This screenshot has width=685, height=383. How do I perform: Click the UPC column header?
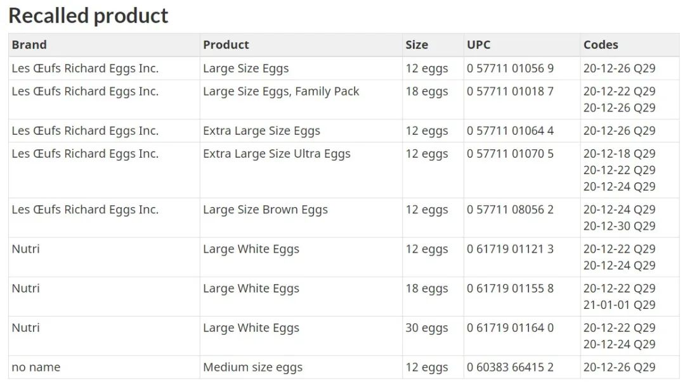tap(479, 45)
